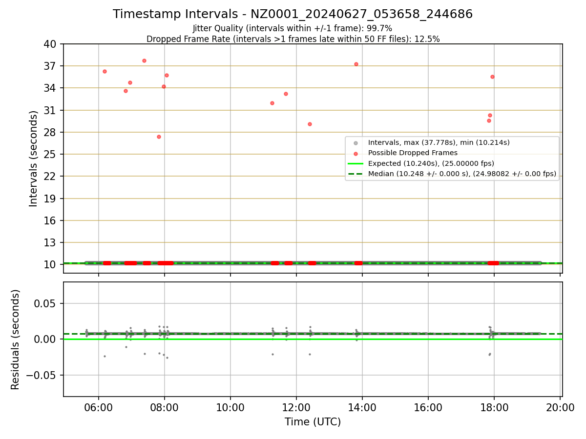This screenshot has width=586, height=439.
Task: Click the legend entry Intervals max min
Action: (439, 142)
